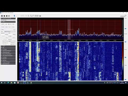This screenshot has width=128, height=96.
Task: Open the settings gear configuration
Action: coord(7,16)
